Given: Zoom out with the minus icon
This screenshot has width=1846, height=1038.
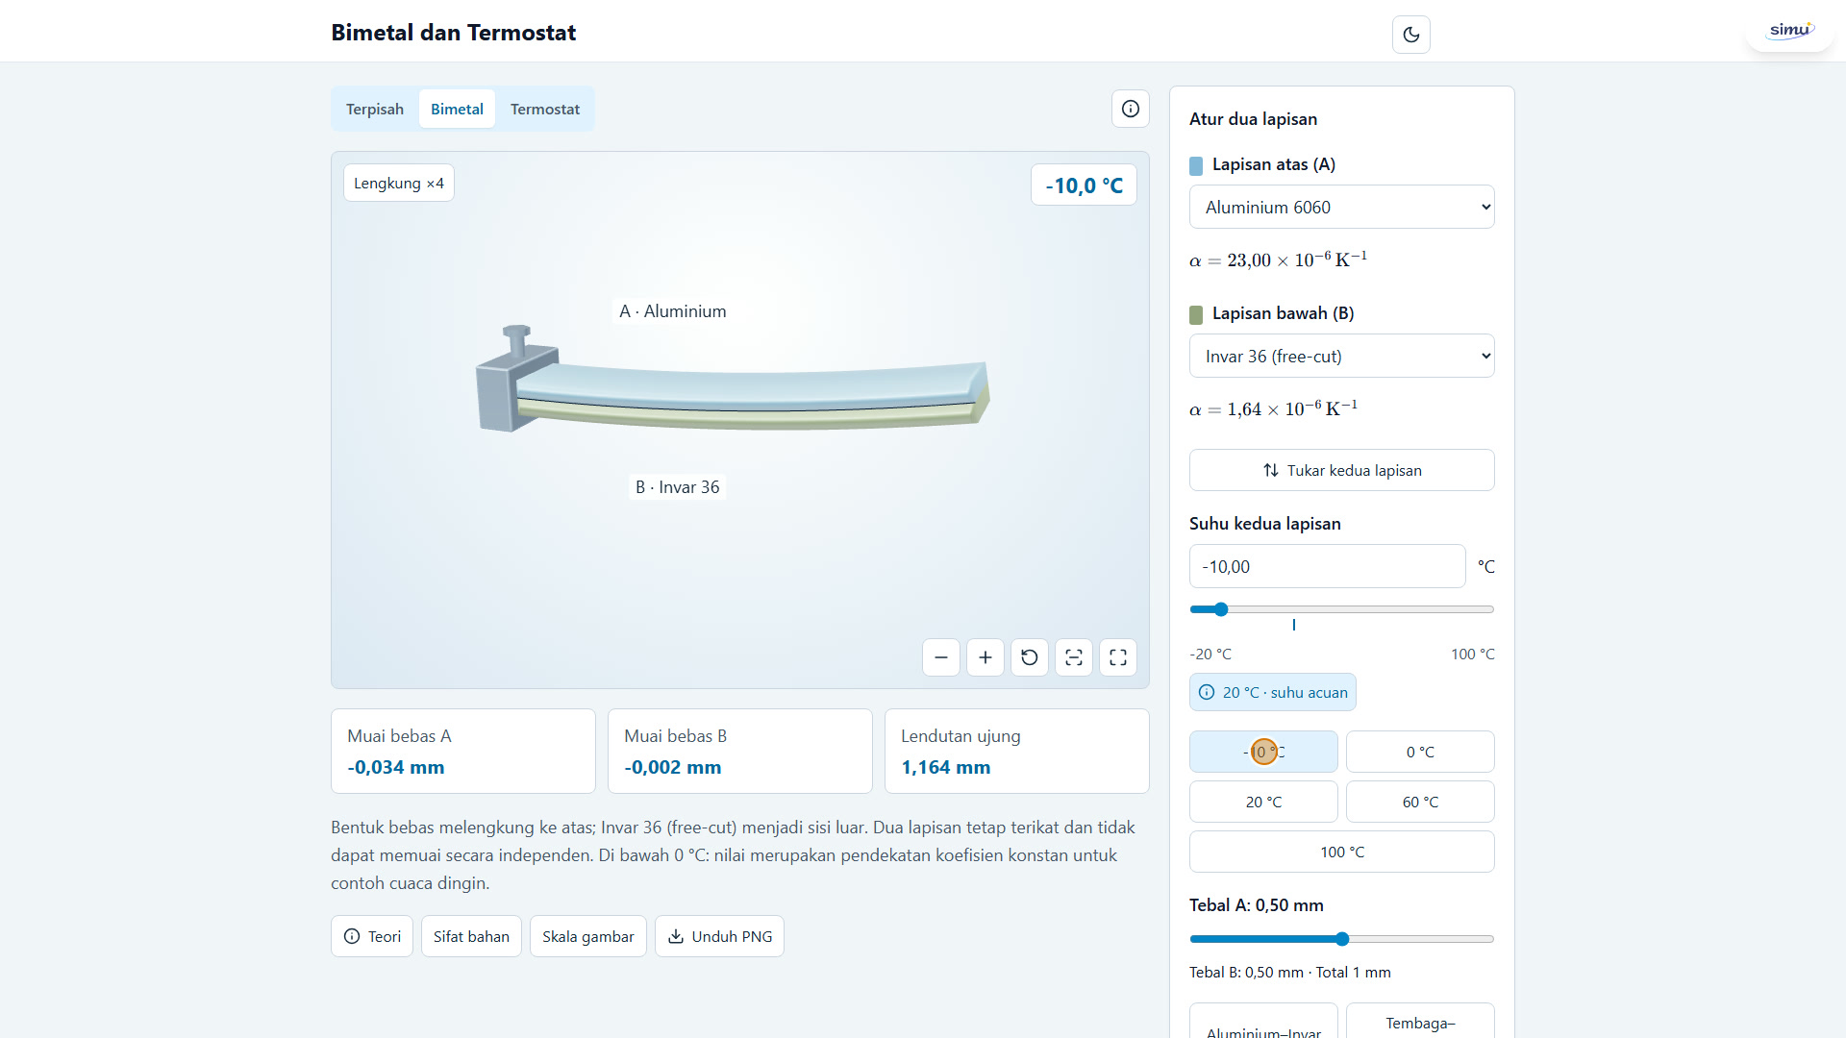Looking at the screenshot, I should 941,657.
